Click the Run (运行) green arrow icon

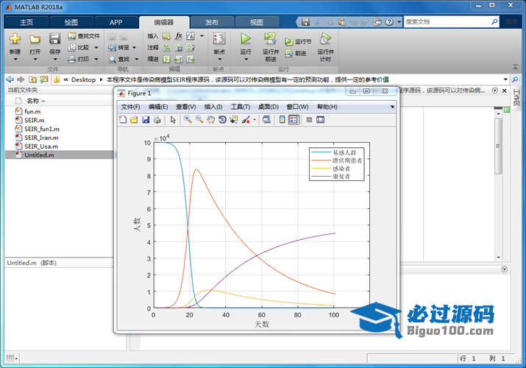pos(246,38)
